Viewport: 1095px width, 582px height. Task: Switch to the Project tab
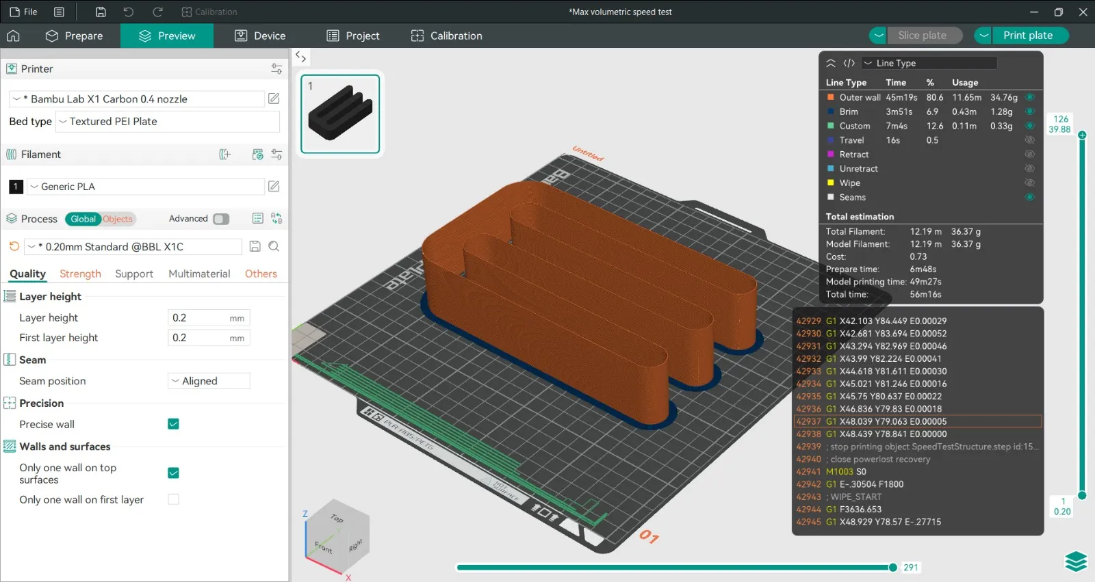pos(353,36)
